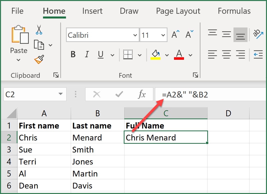Select column A header

coord(44,113)
